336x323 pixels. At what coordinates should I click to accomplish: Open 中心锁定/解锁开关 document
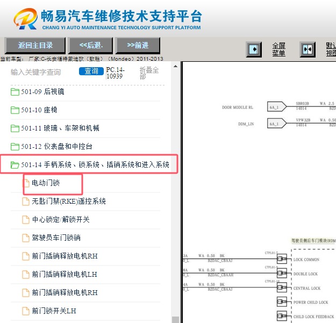point(61,220)
